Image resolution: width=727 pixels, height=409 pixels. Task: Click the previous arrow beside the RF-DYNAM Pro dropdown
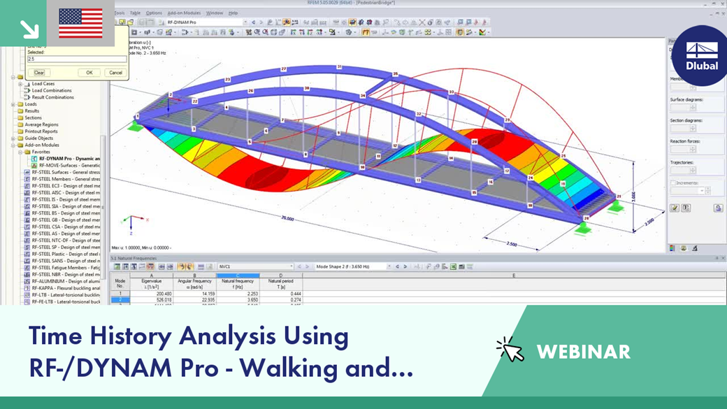(x=253, y=22)
